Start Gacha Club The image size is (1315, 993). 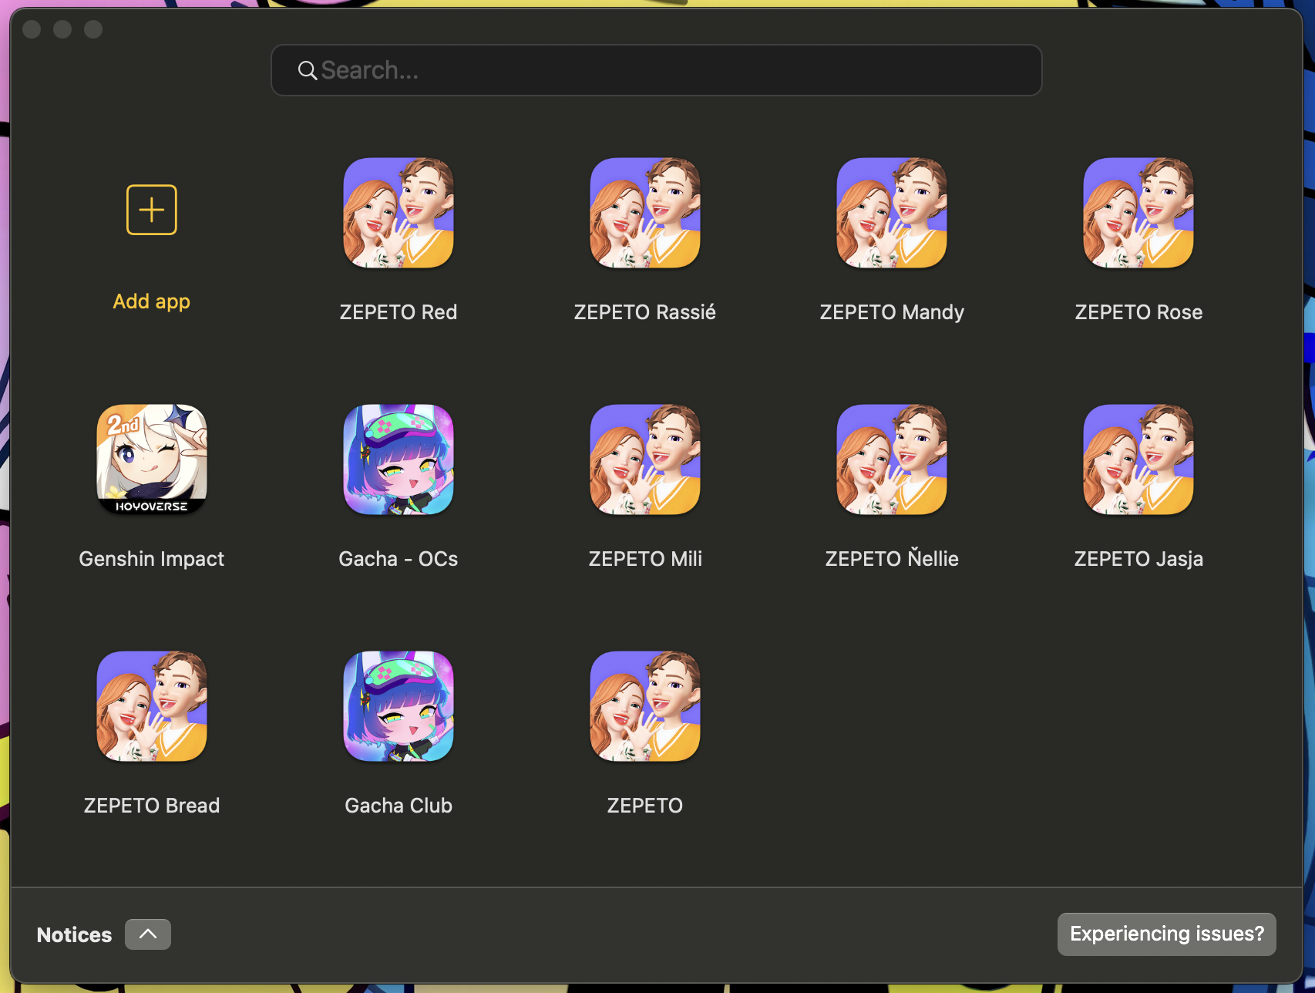398,706
